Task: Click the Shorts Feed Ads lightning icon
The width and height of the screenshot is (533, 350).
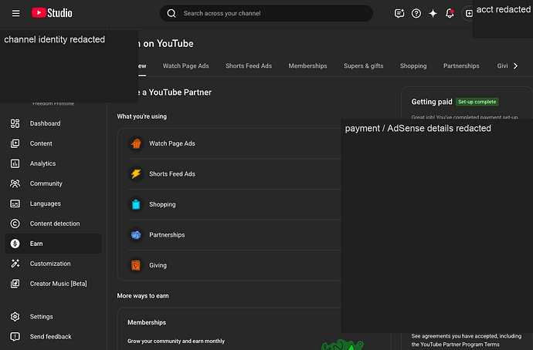Action: [x=136, y=174]
